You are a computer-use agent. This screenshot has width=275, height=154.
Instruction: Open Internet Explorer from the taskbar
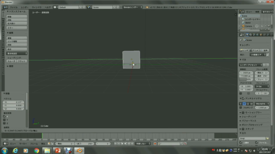click(x=15, y=151)
